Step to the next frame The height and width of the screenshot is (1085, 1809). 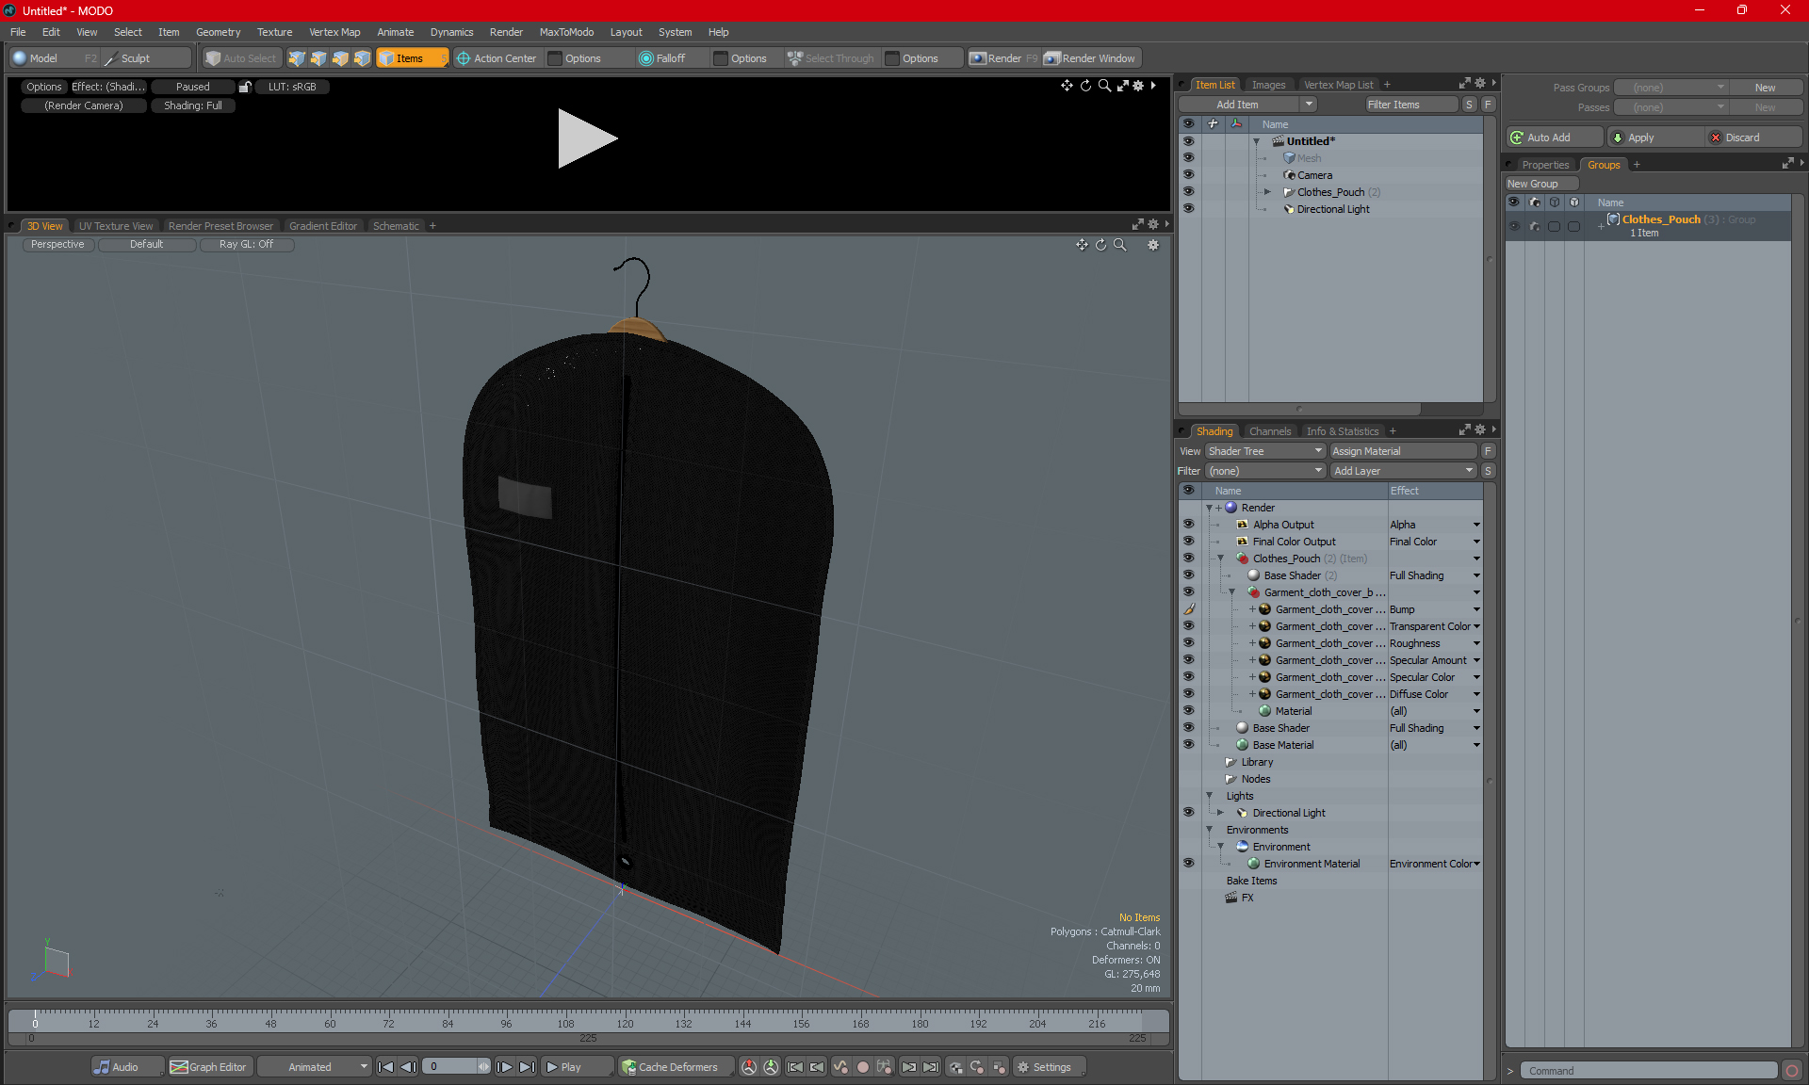[504, 1067]
